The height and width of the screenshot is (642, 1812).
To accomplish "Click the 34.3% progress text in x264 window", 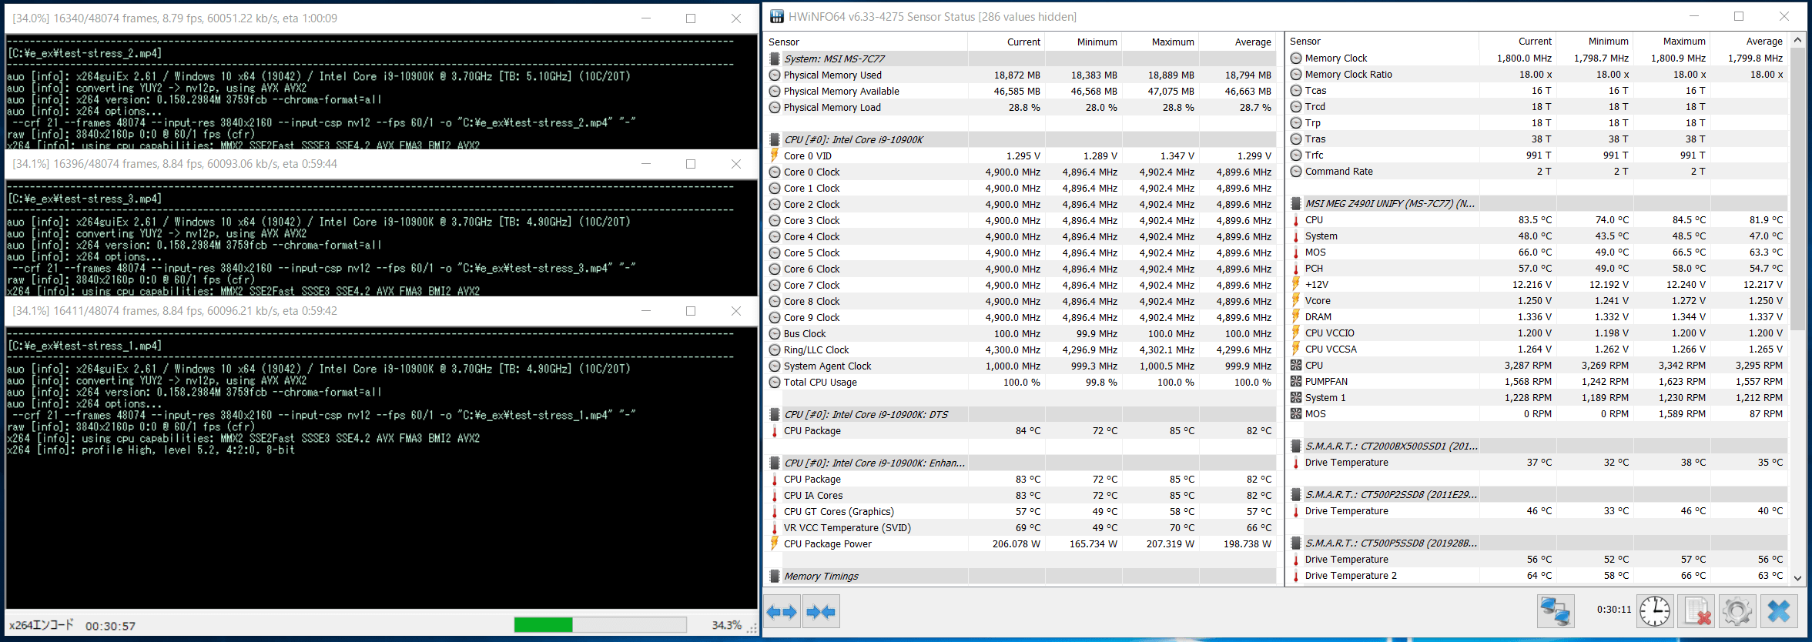I will [x=726, y=625].
